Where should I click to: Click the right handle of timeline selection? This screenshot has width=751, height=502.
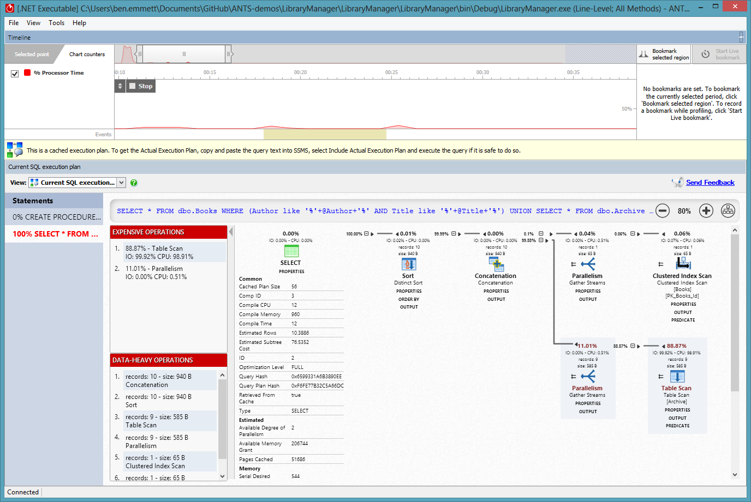coord(229,54)
